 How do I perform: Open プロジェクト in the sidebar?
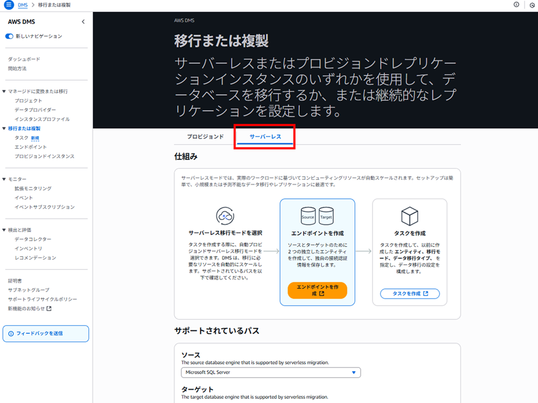coord(28,101)
